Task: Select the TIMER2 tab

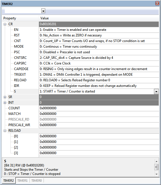Action: click(8, 181)
